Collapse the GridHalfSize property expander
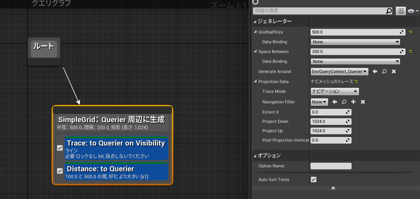Viewport: 420px width, 199px height. click(x=255, y=32)
